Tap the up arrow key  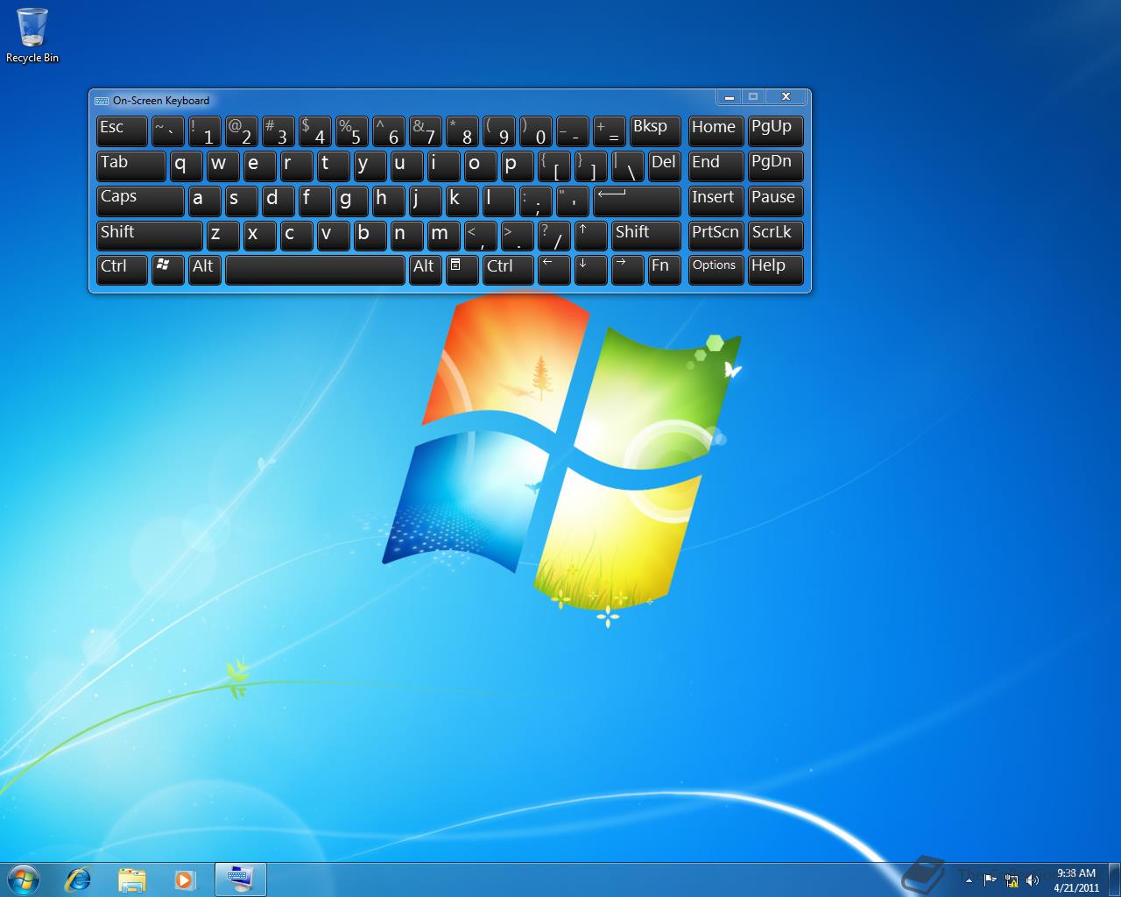[x=590, y=235]
